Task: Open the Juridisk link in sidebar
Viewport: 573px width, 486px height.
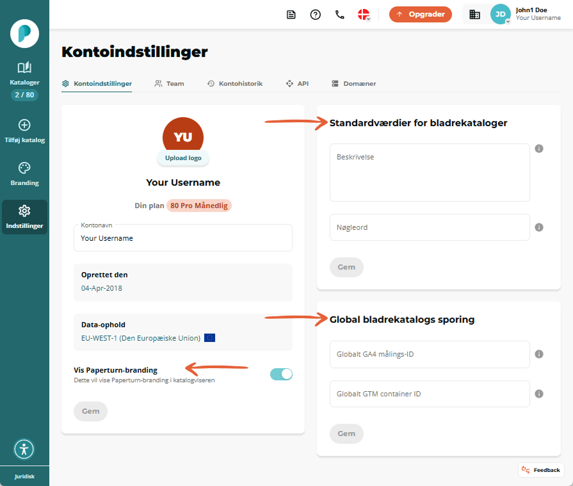Action: (24, 476)
